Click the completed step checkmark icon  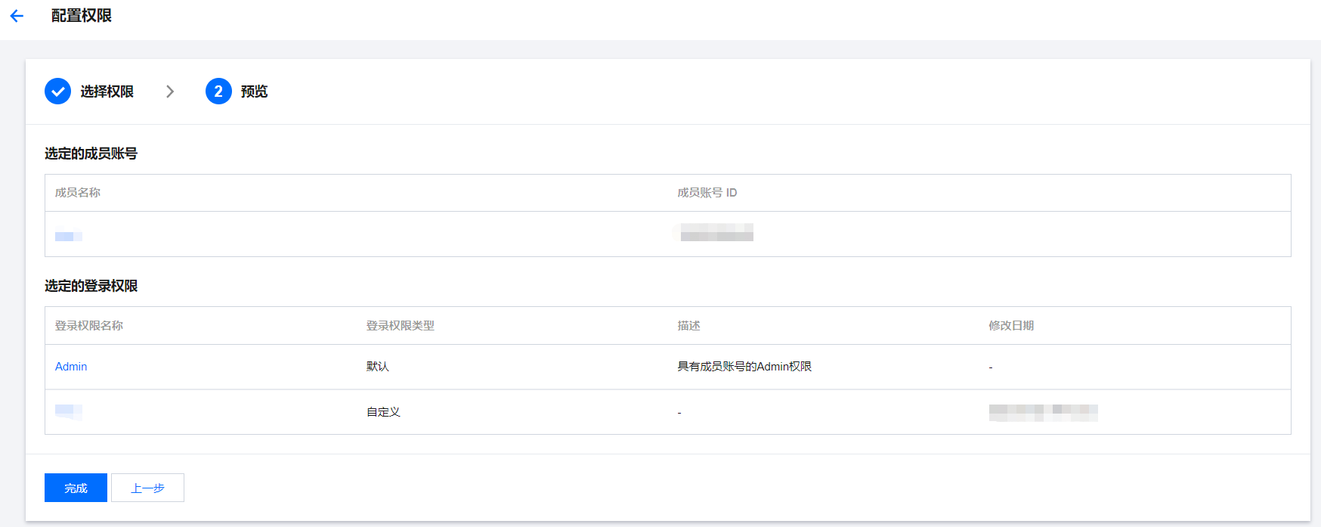click(x=57, y=91)
